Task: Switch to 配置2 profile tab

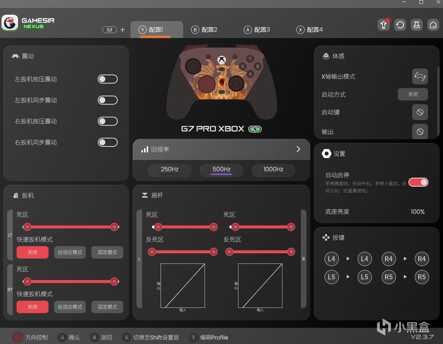Action: (x=204, y=30)
